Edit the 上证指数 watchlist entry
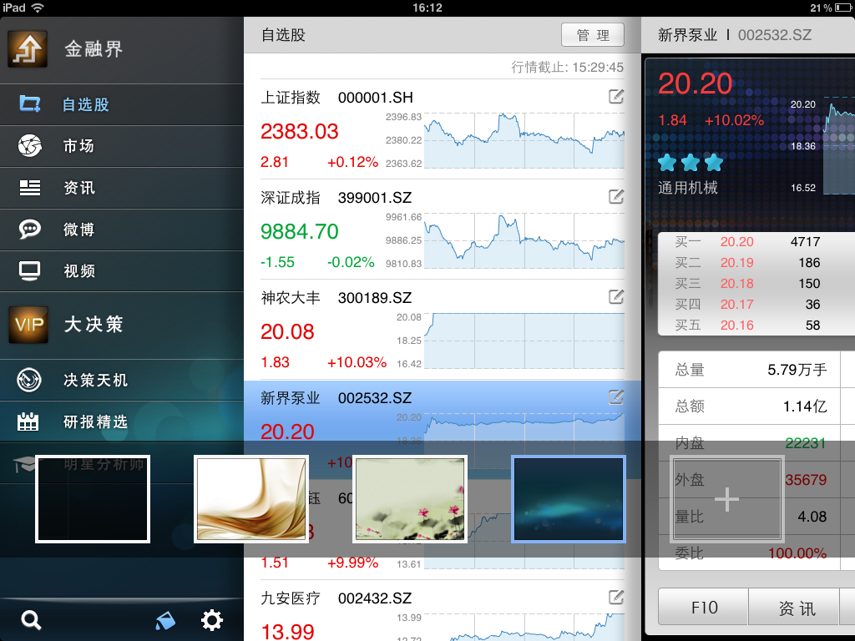 pyautogui.click(x=616, y=97)
